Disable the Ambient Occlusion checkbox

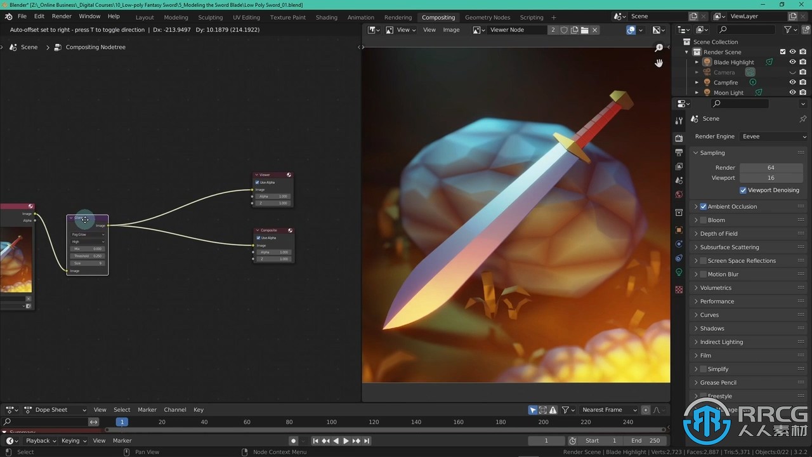(703, 207)
